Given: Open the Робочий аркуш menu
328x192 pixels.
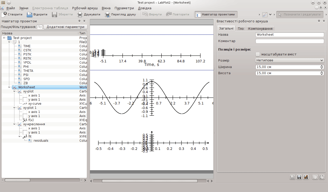Looking at the screenshot, I should (85, 8).
